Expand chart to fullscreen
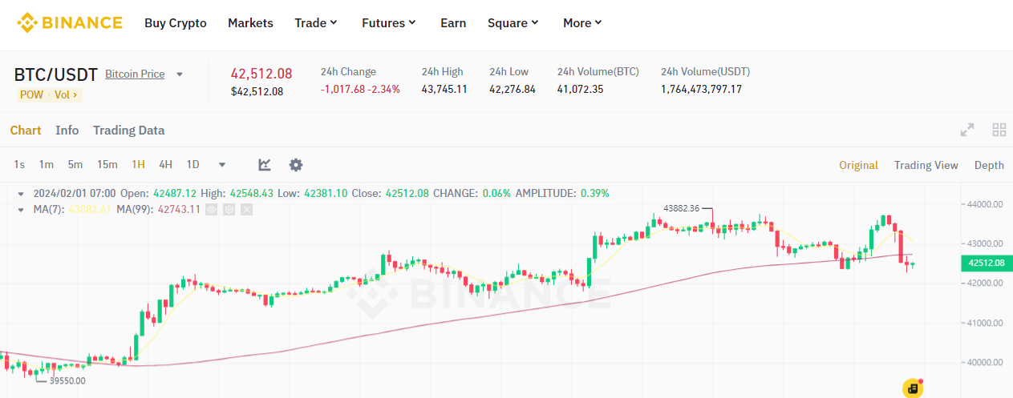Screen dimensions: 1013x398 coord(967,131)
